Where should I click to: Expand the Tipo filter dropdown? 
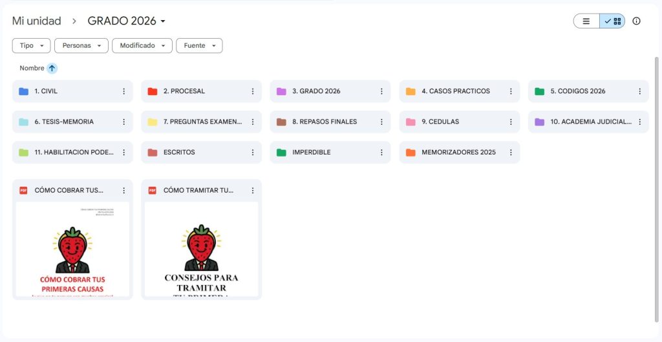point(31,46)
